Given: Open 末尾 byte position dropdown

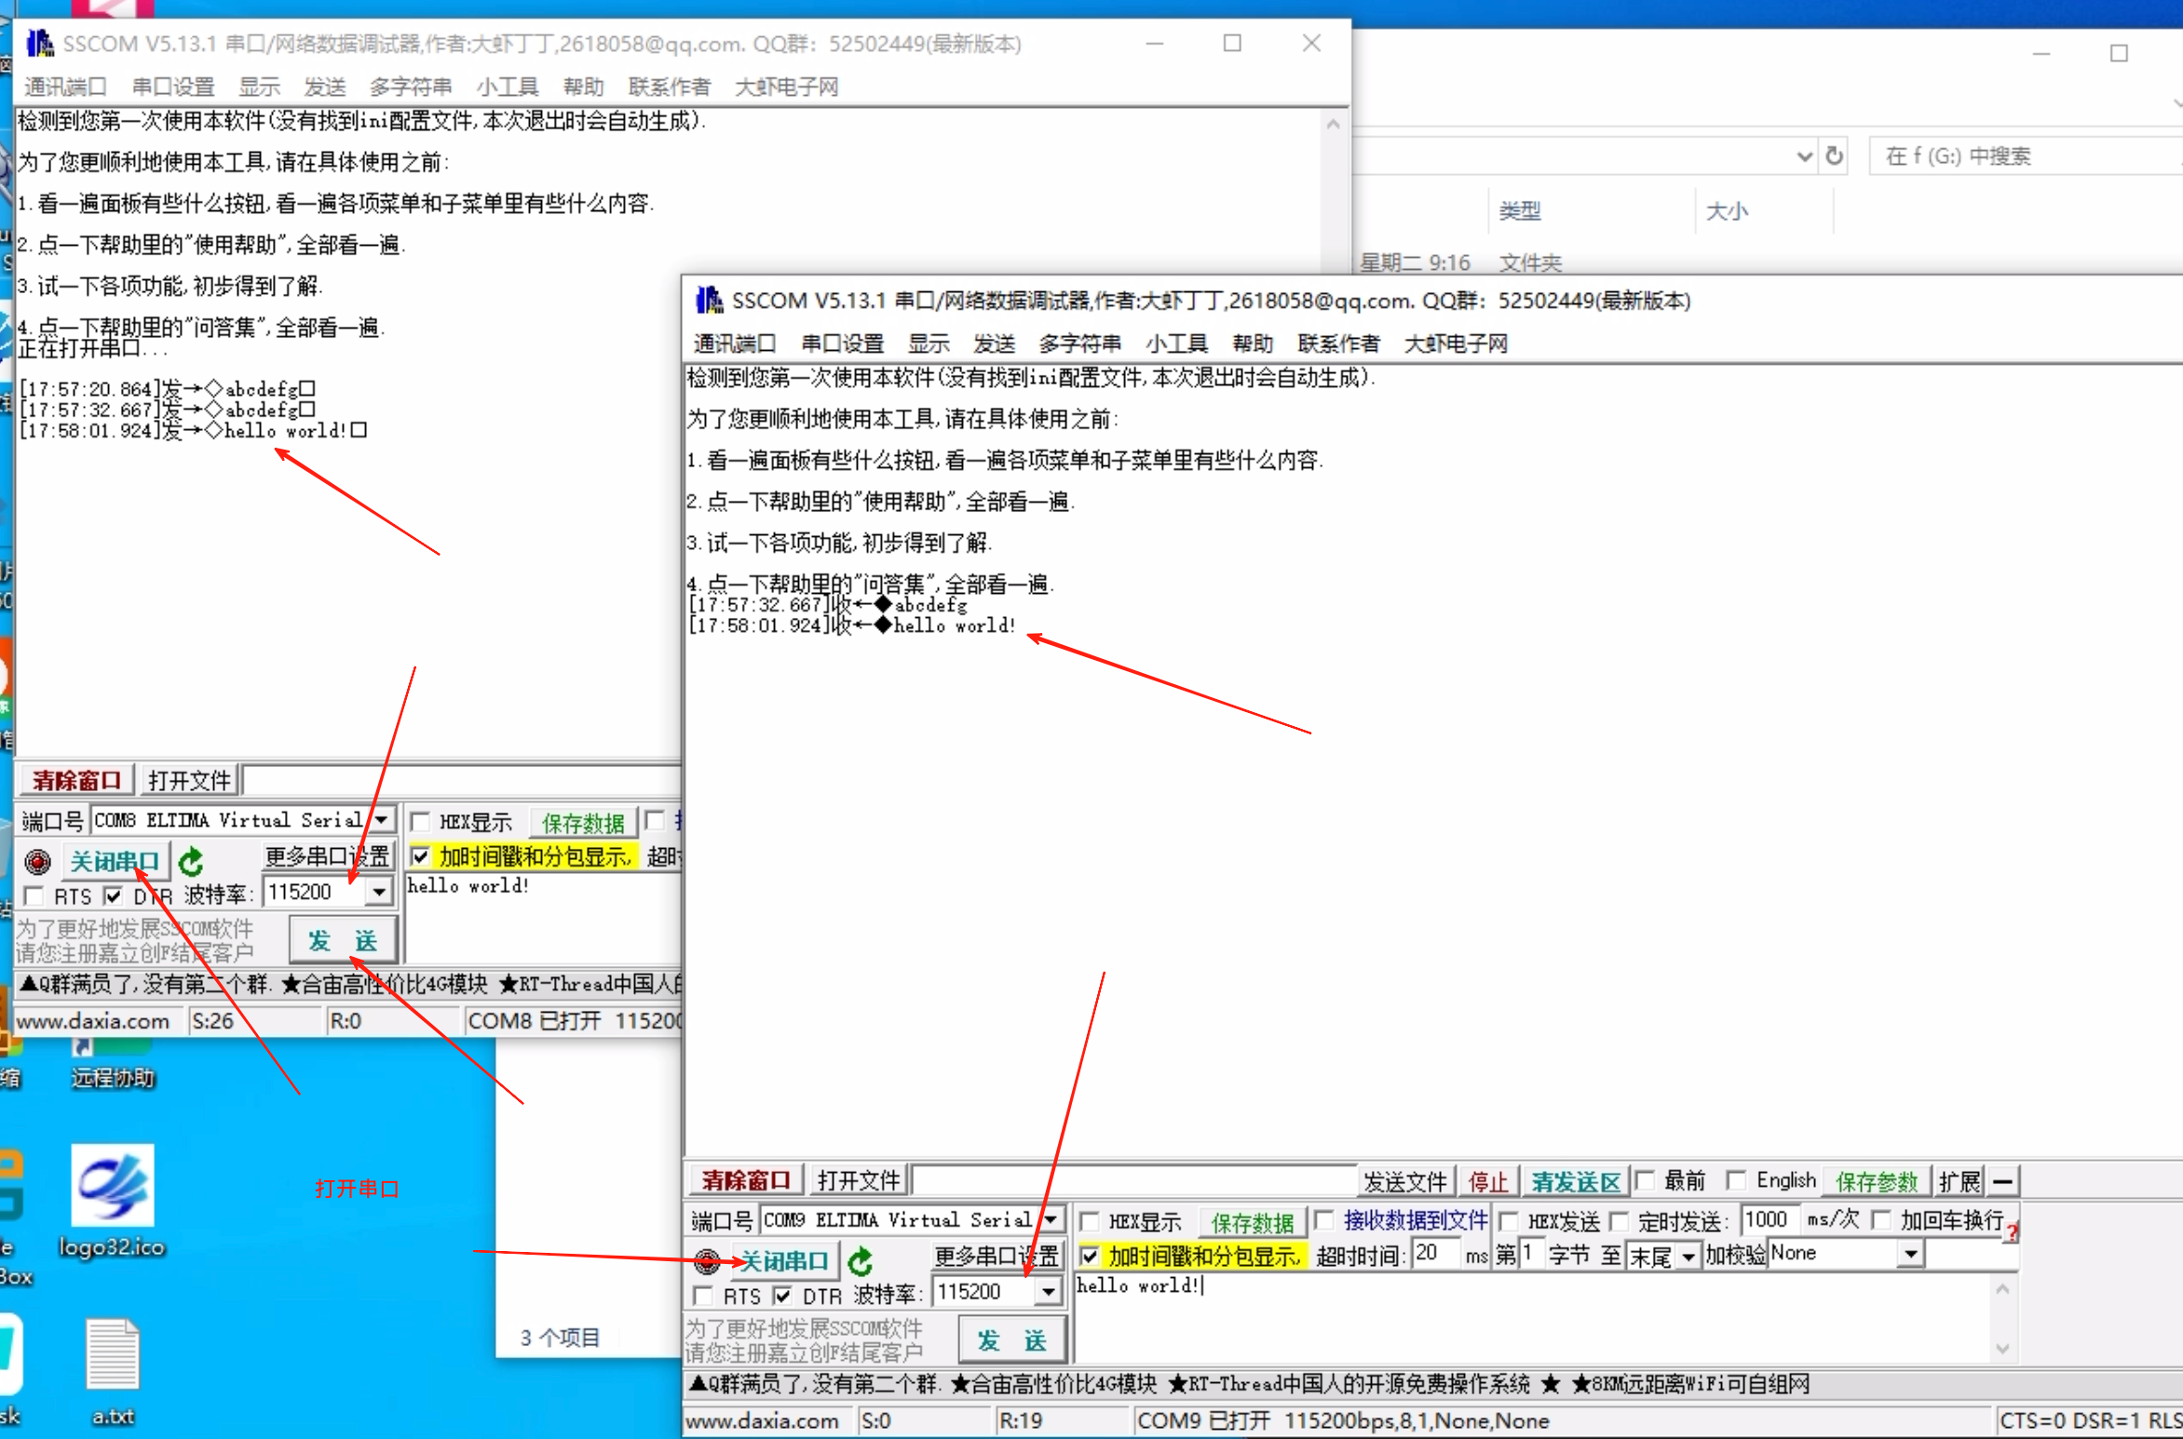Looking at the screenshot, I should click(x=1688, y=1257).
